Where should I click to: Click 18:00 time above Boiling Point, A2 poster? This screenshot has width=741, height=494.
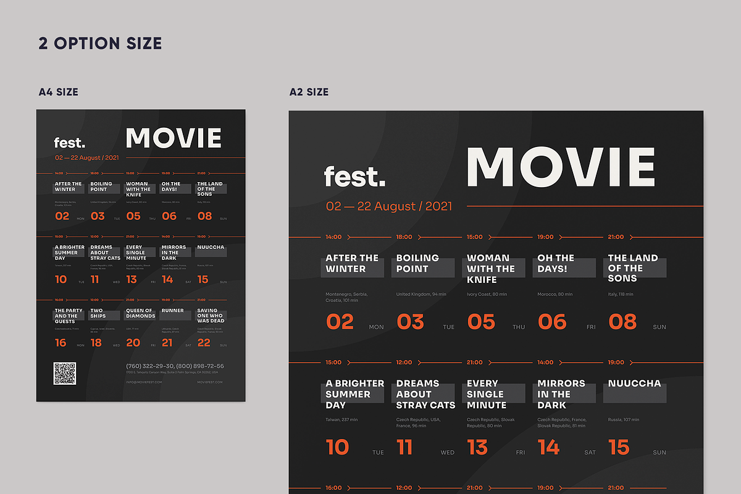404,237
